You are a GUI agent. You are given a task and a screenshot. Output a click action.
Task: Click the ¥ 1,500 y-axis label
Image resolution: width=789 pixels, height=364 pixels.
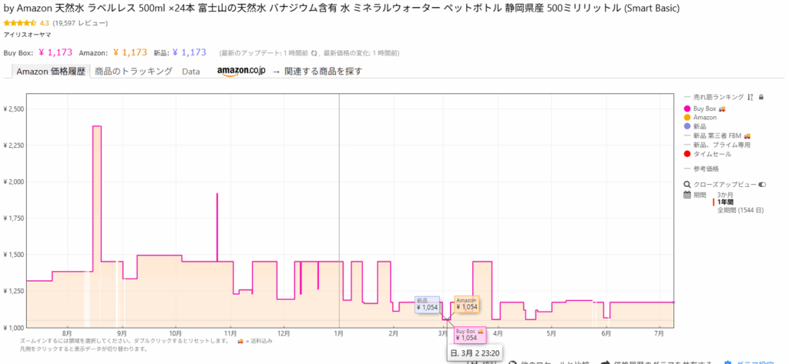click(15, 255)
